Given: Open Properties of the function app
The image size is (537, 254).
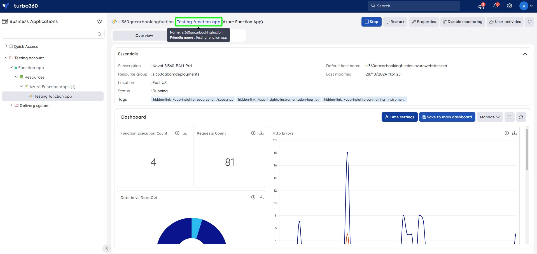Looking at the screenshot, I should [x=424, y=22].
